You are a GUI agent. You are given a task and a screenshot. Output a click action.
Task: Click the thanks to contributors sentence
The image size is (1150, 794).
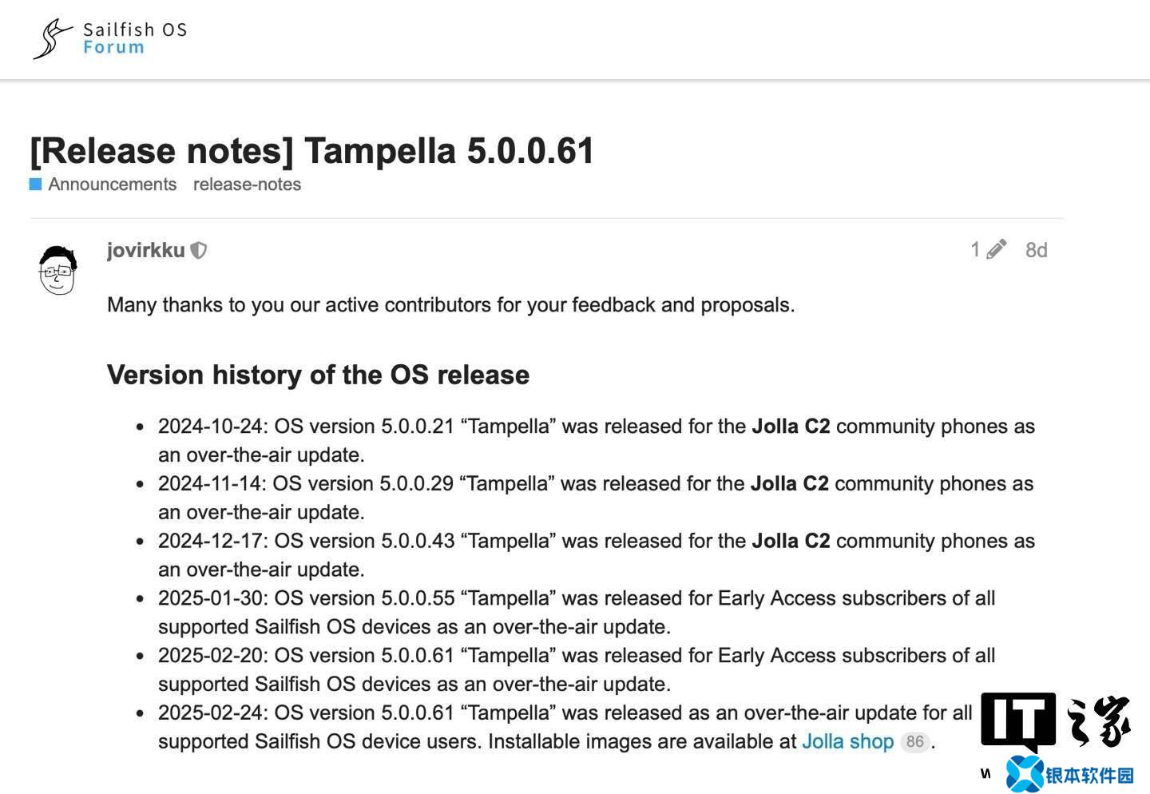(x=451, y=305)
